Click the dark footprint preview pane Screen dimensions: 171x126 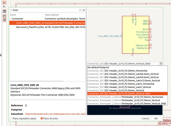point(125,110)
